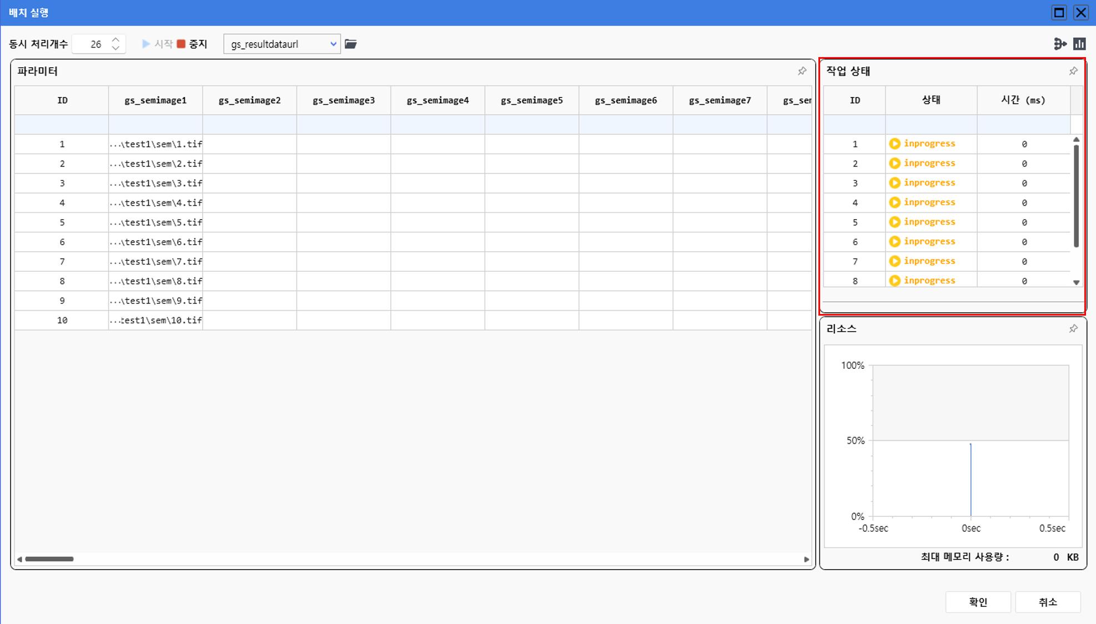Click the inprogress status icon for job 5
The height and width of the screenshot is (624, 1096).
(894, 222)
